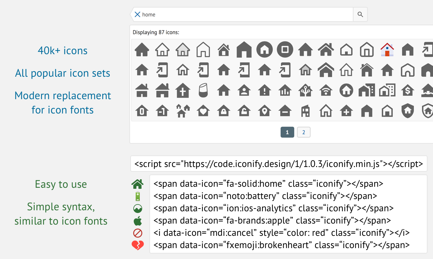Select the house with exclamation alert icon

265,91
